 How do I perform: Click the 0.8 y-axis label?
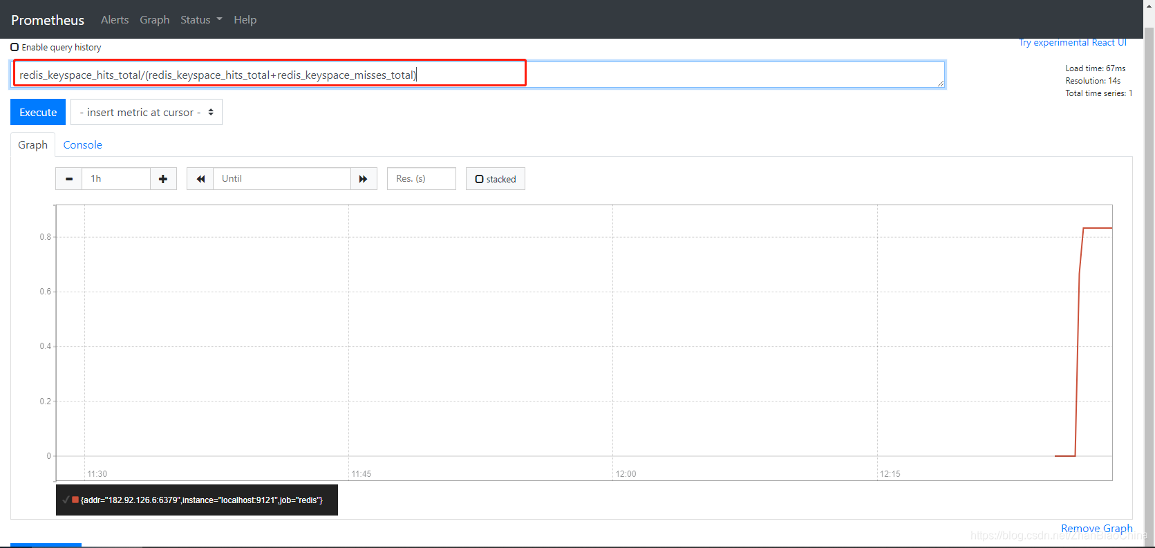point(46,237)
